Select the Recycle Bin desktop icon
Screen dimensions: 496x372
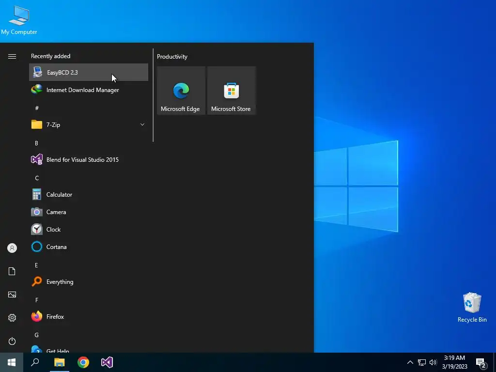472,307
